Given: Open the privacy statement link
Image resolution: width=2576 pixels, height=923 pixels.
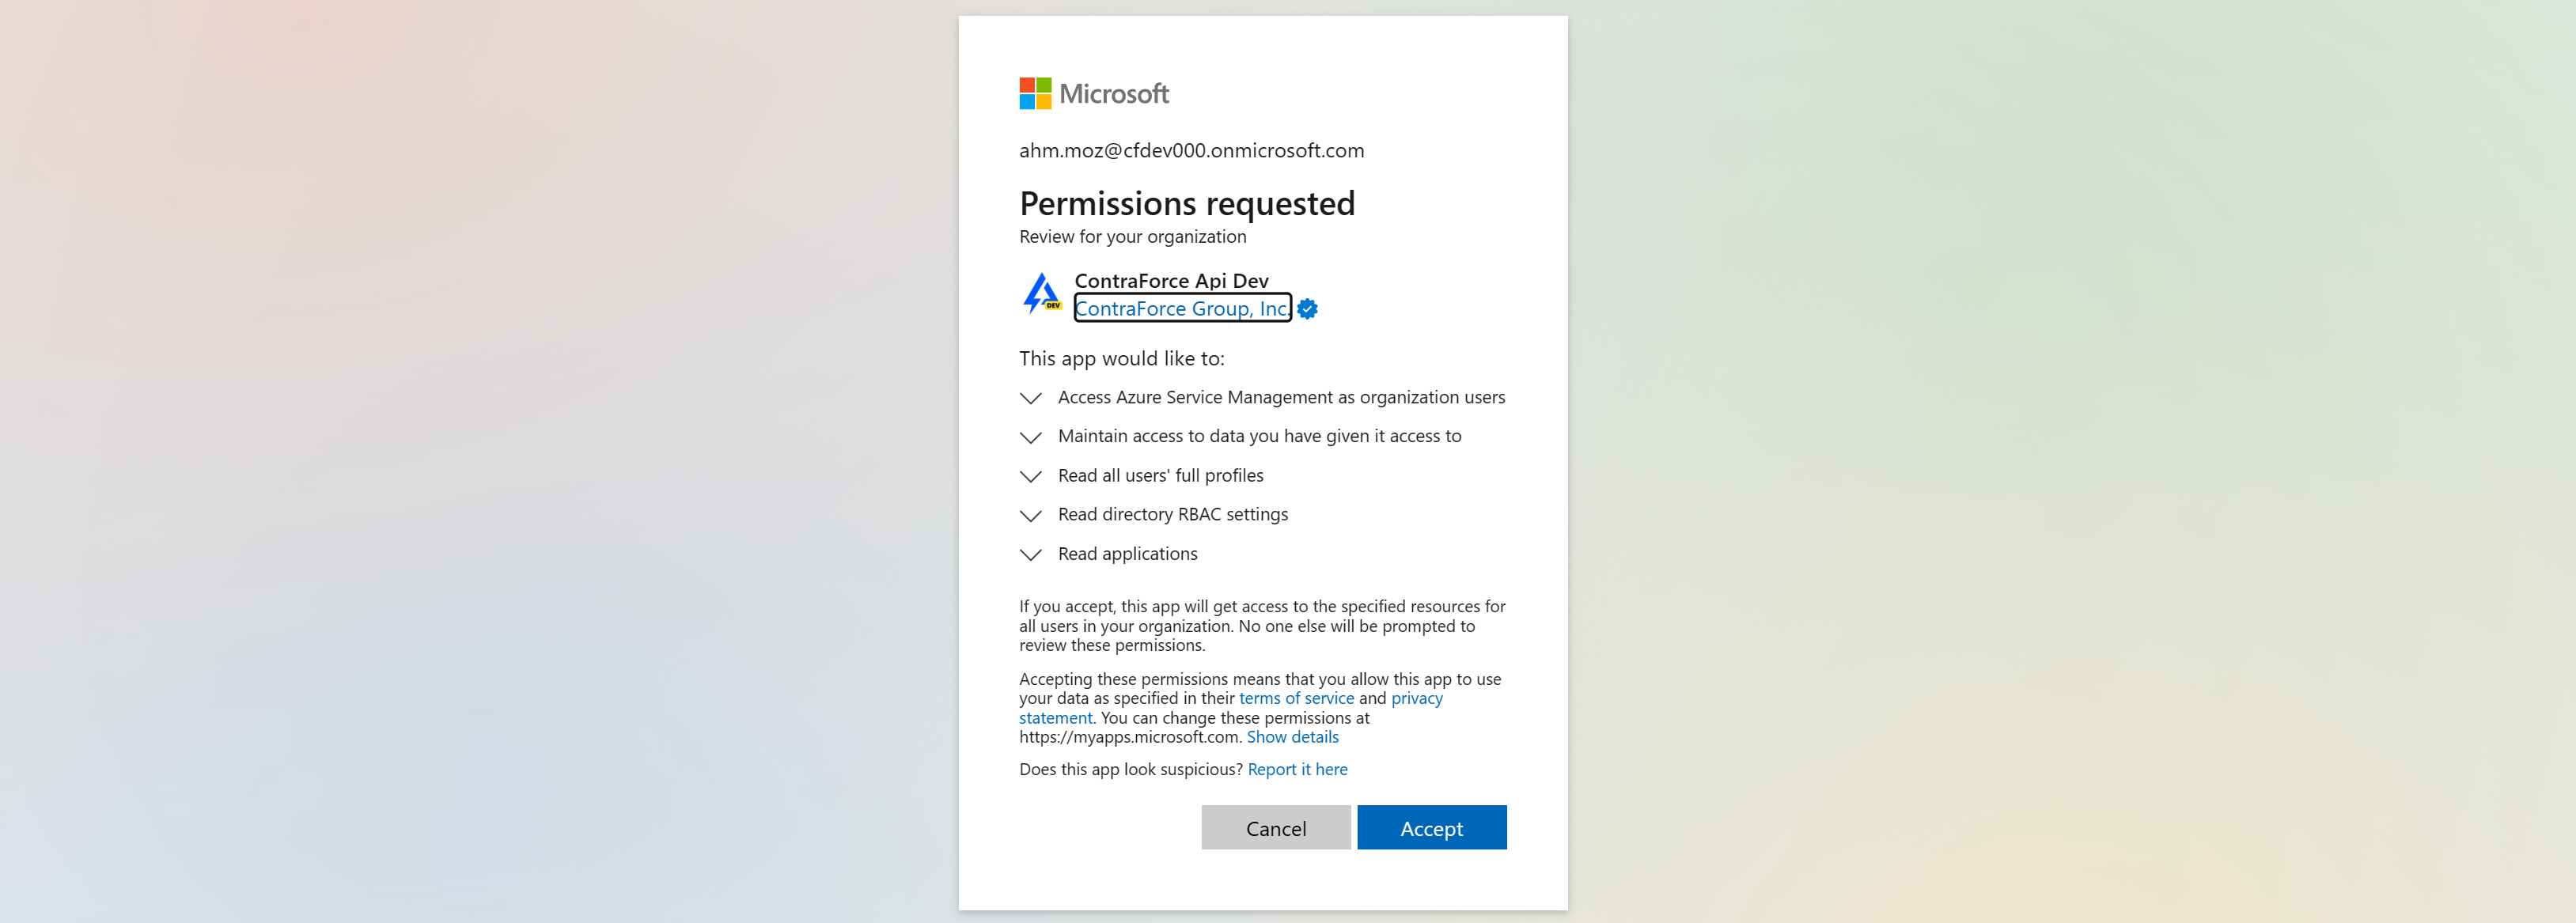Looking at the screenshot, I should point(1416,698).
